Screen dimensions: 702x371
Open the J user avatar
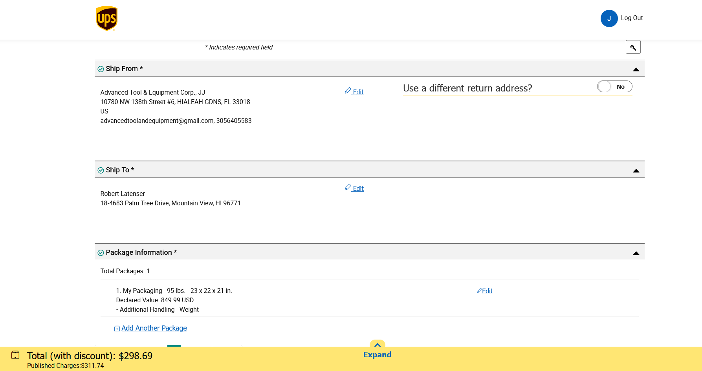pos(609,18)
